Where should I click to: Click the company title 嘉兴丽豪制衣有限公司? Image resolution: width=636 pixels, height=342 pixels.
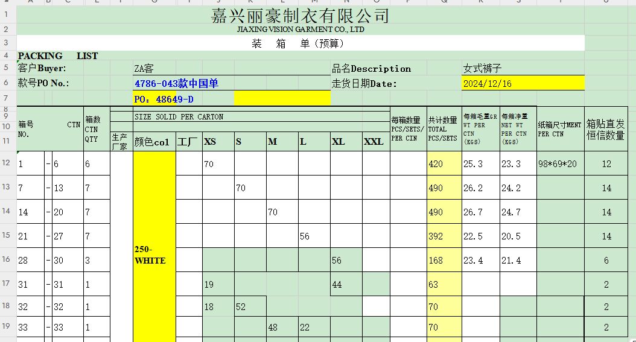pyautogui.click(x=300, y=16)
